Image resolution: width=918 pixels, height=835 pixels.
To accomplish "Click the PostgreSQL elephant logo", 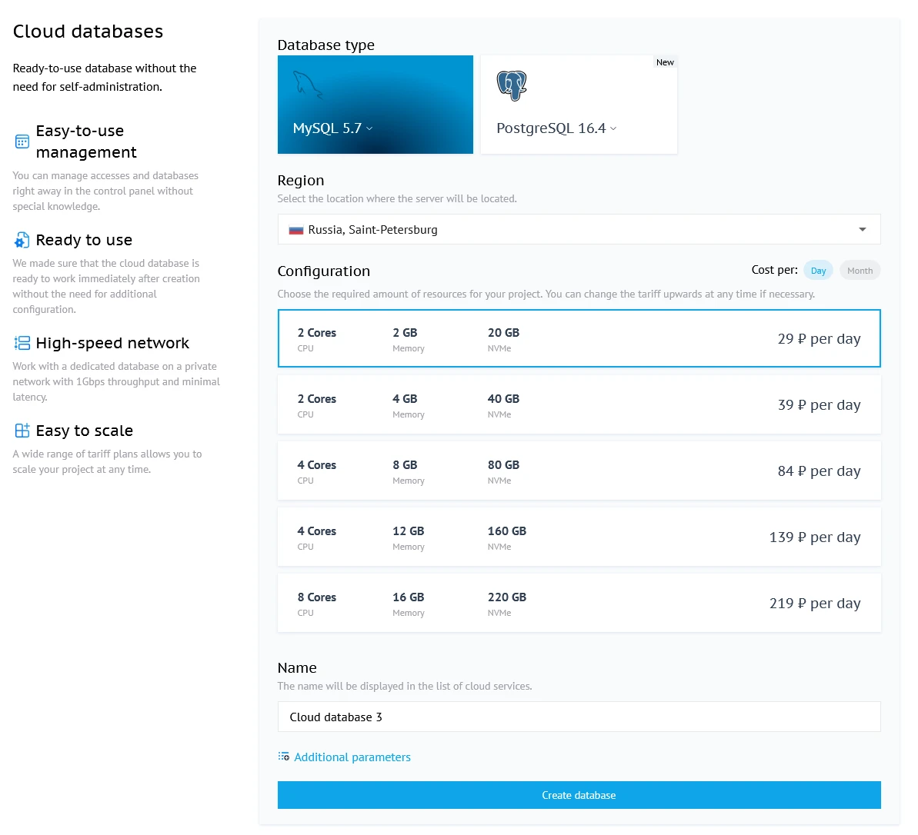I will (511, 85).
